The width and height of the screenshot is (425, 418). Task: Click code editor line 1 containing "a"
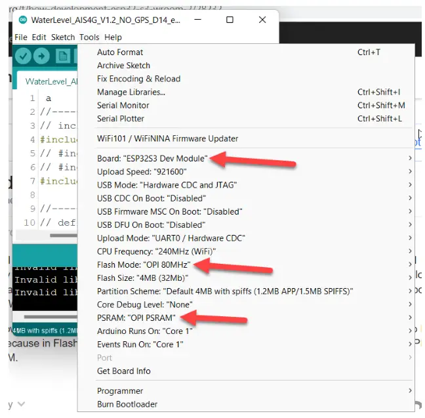(49, 98)
